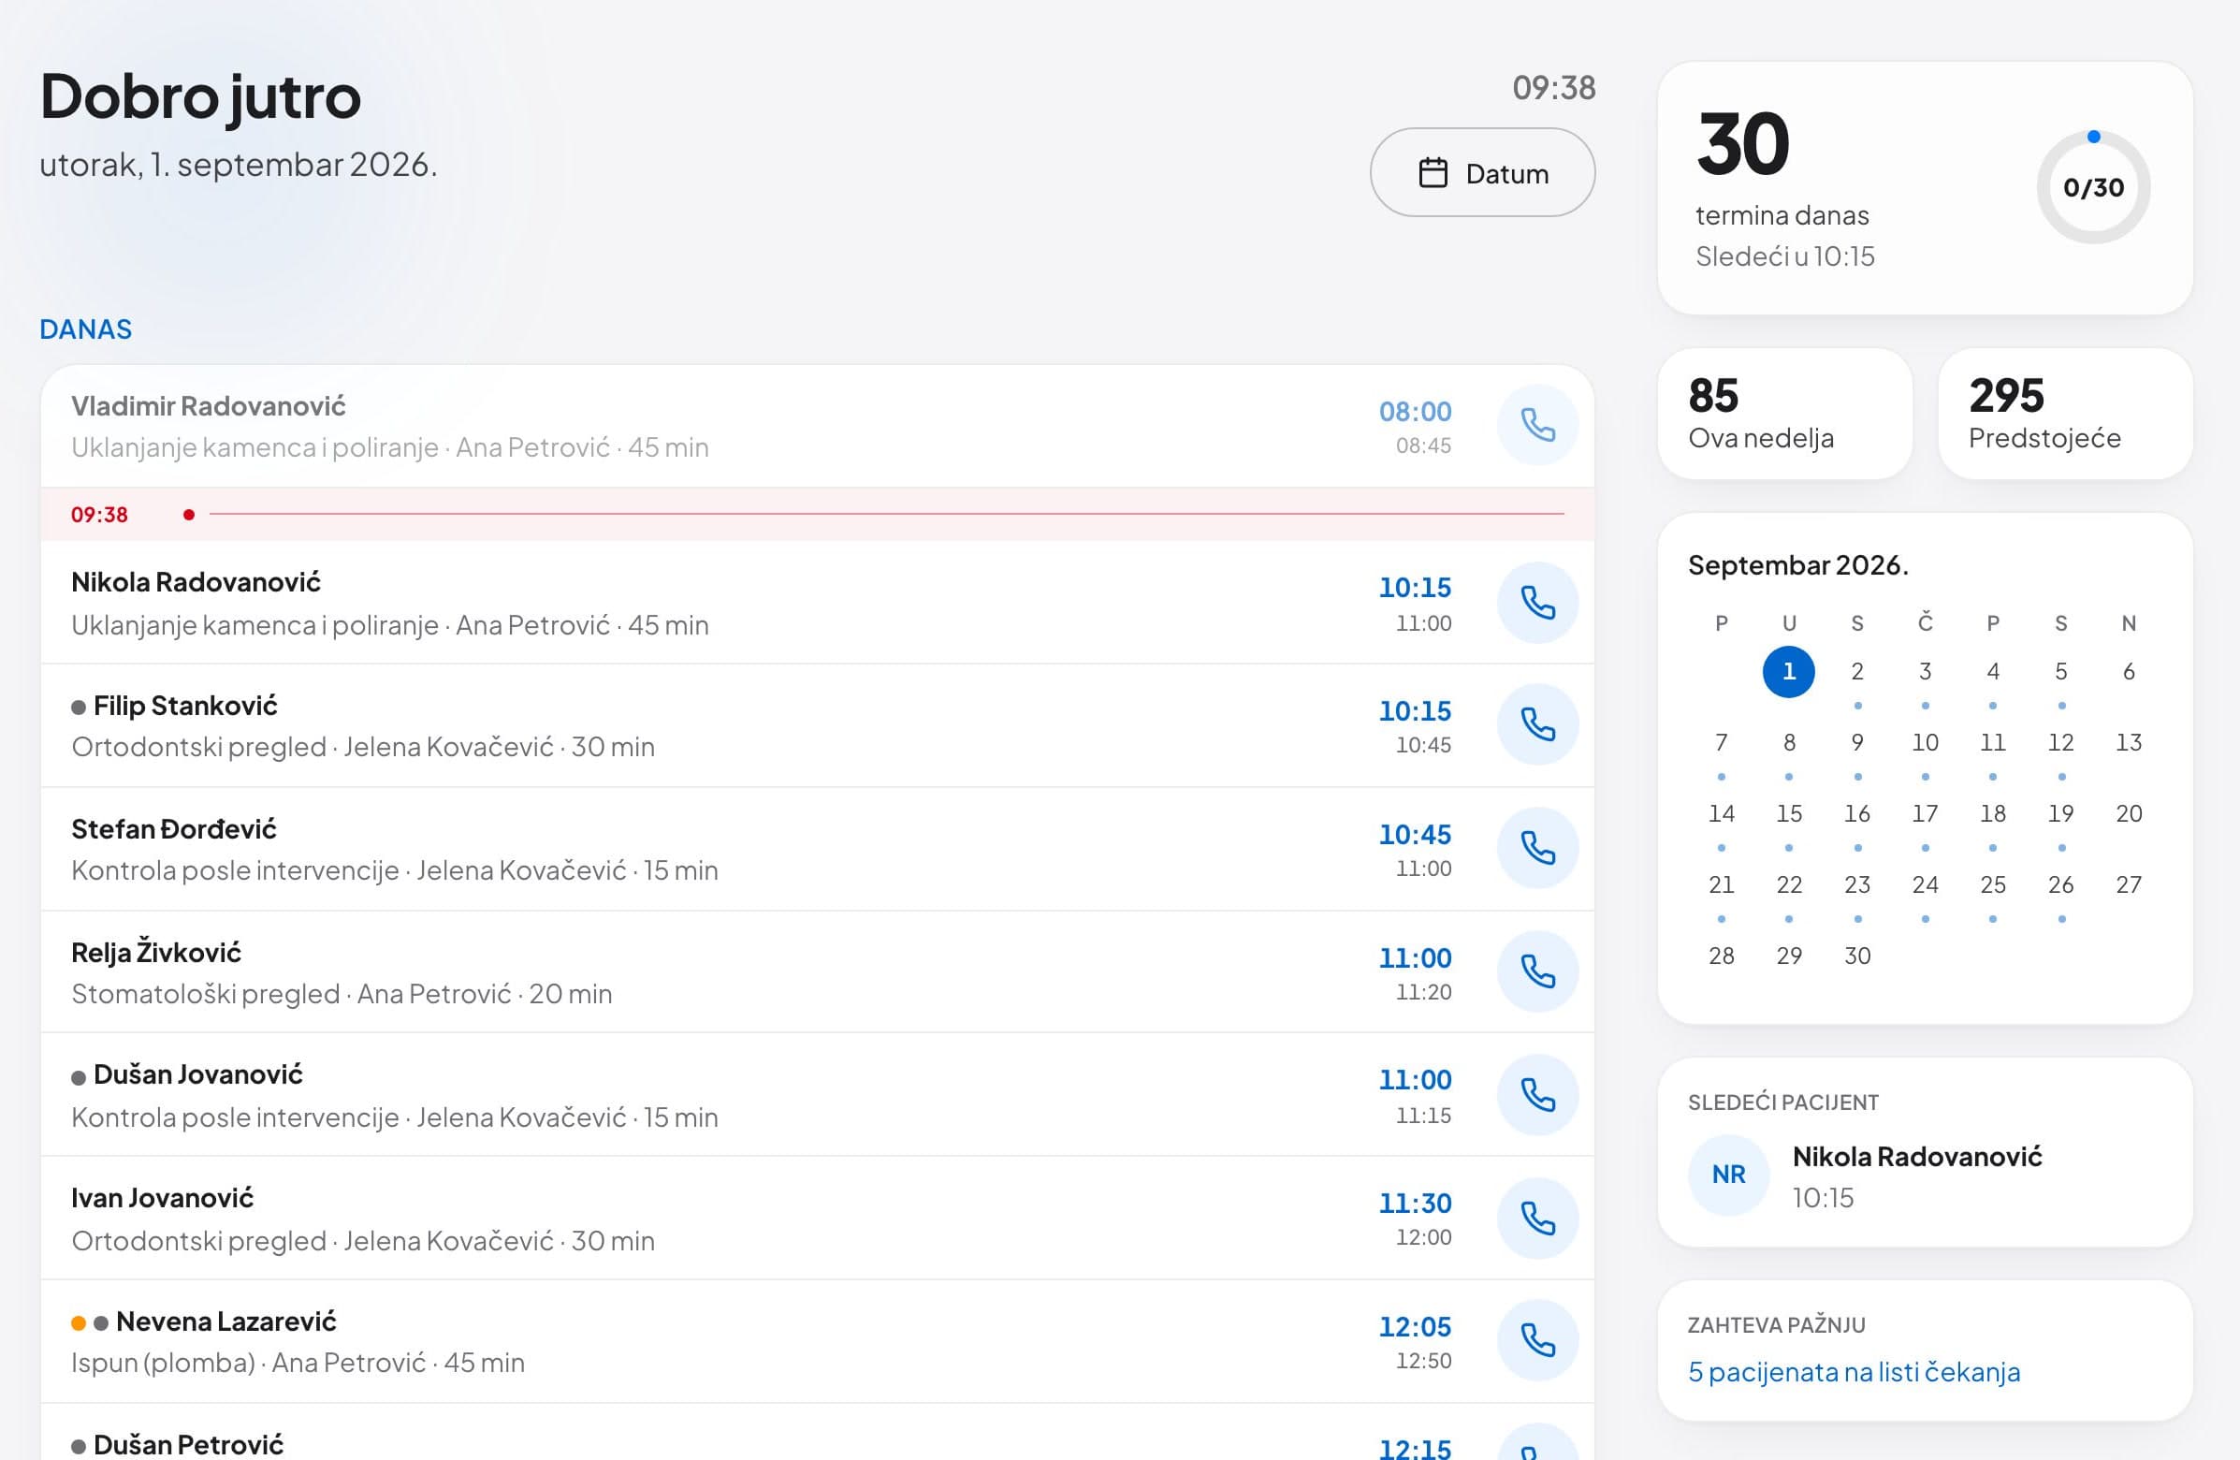Select September 1 in the calendar

[x=1788, y=671]
